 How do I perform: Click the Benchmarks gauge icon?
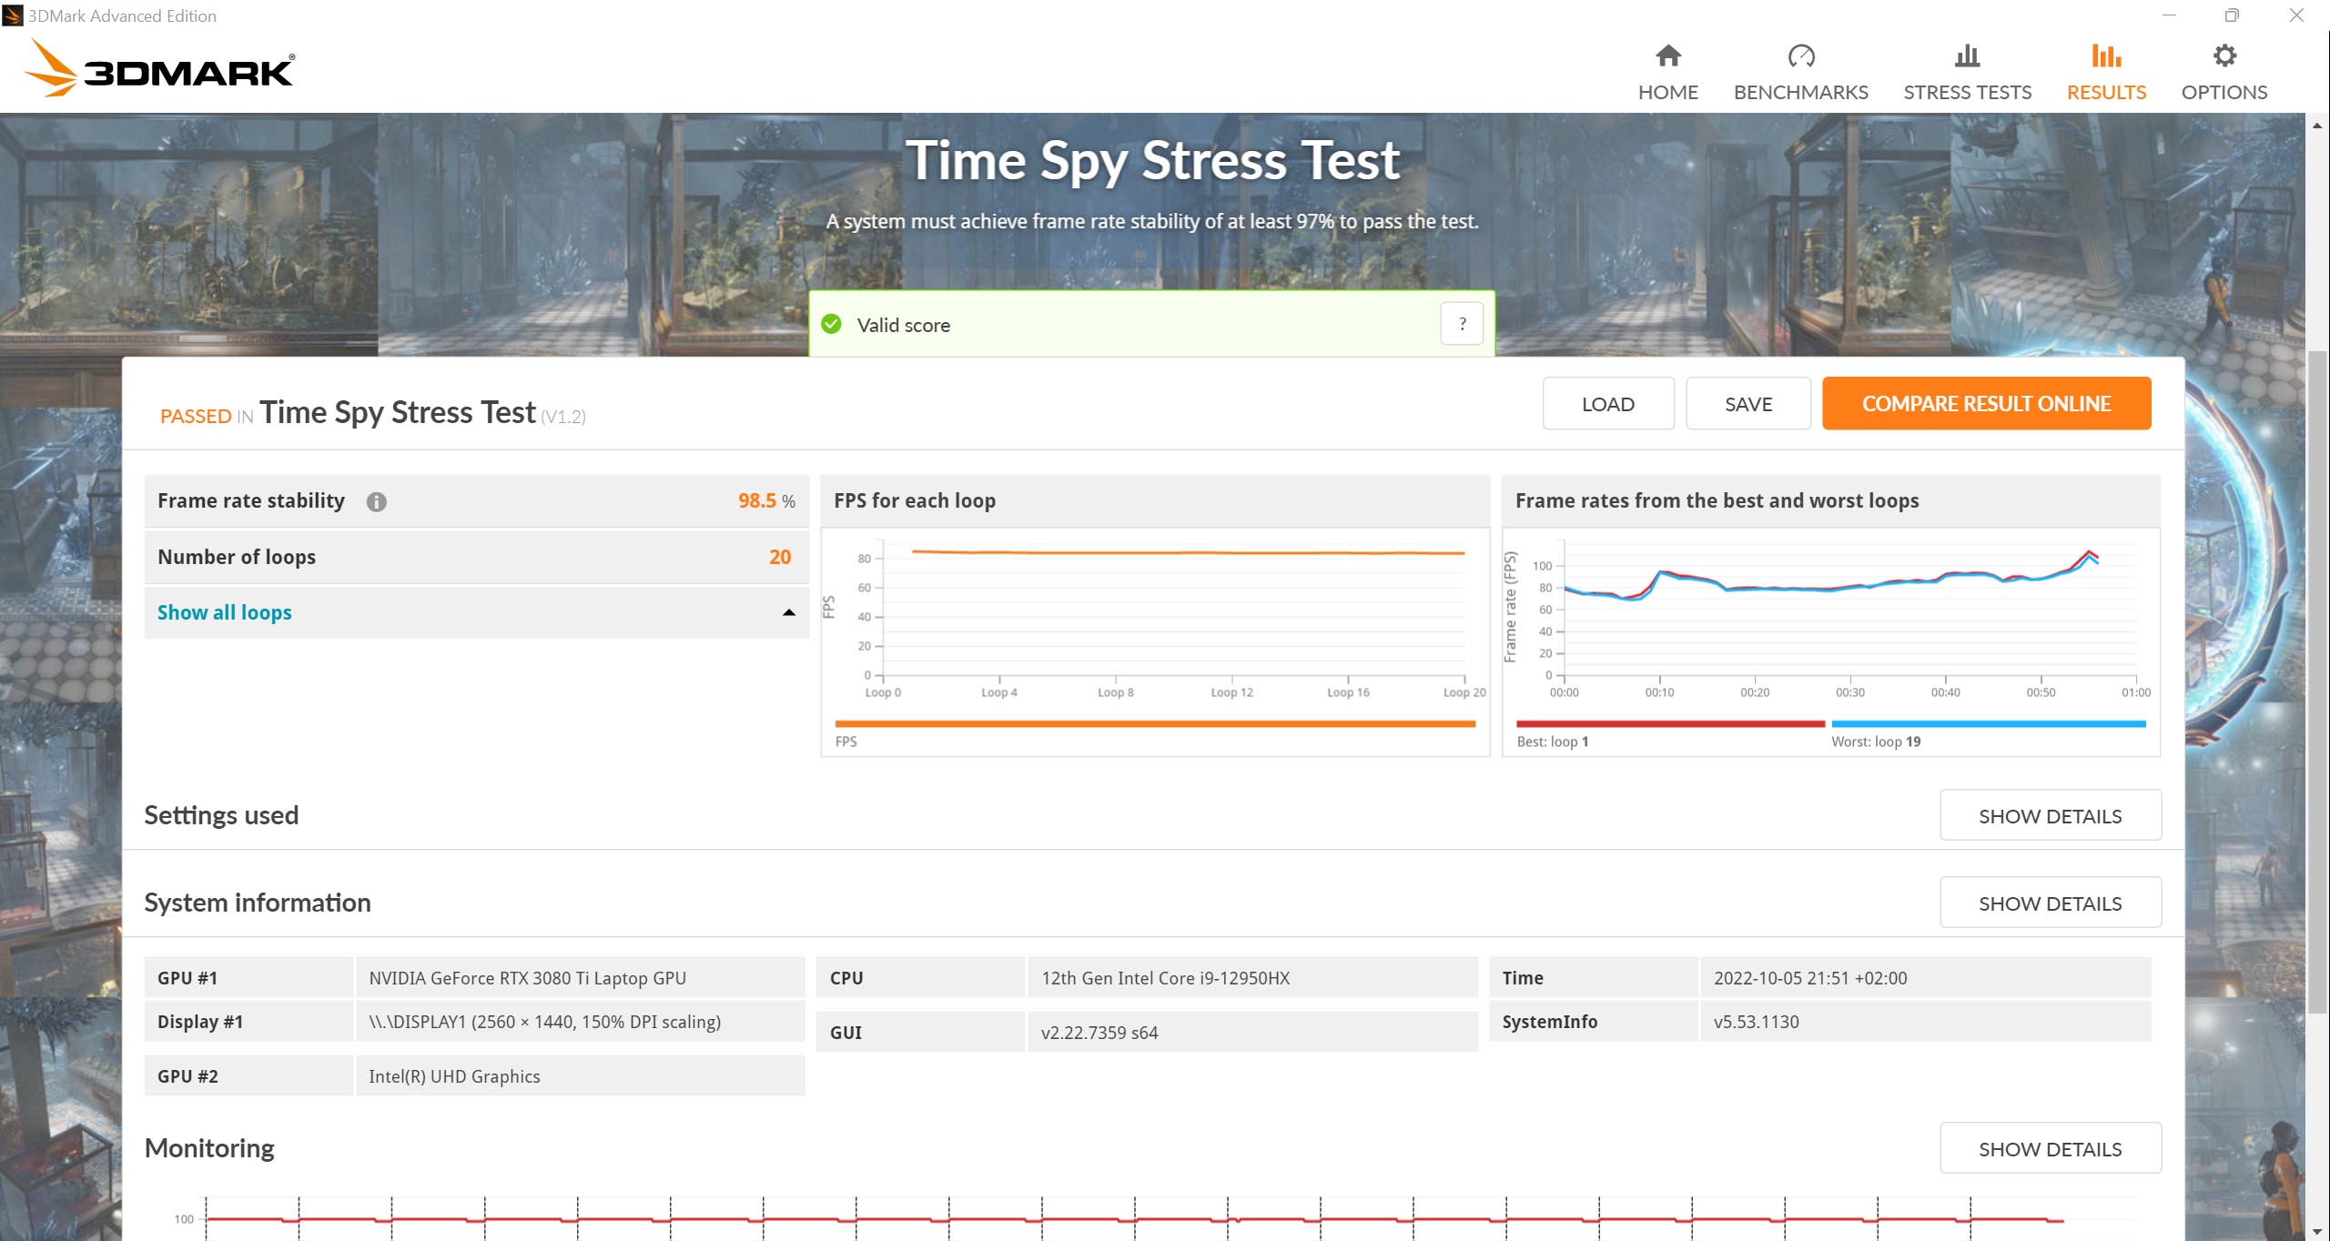point(1800,56)
